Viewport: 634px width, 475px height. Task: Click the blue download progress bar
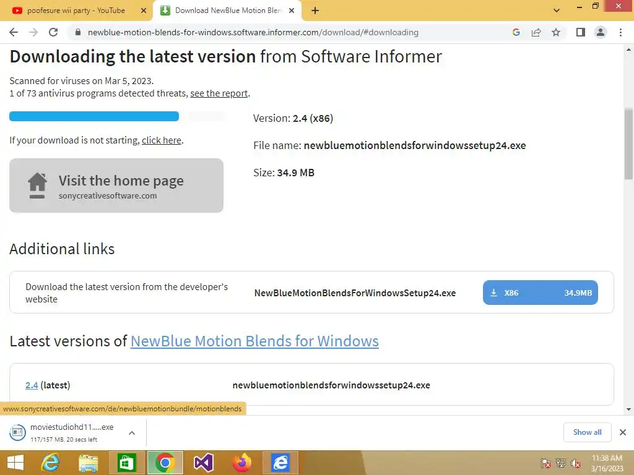click(x=94, y=116)
